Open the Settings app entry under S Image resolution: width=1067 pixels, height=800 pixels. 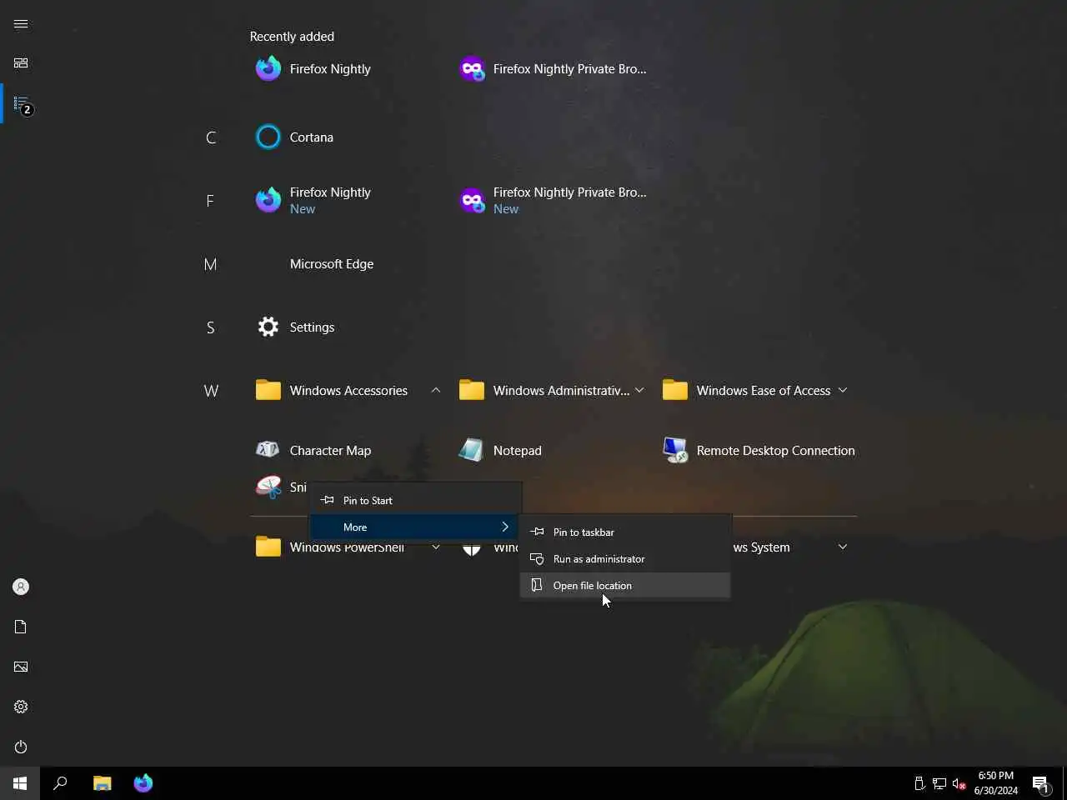[296, 327]
